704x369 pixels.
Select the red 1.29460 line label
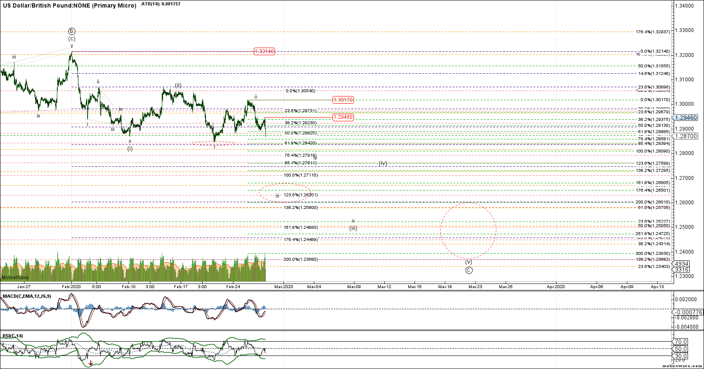click(343, 117)
